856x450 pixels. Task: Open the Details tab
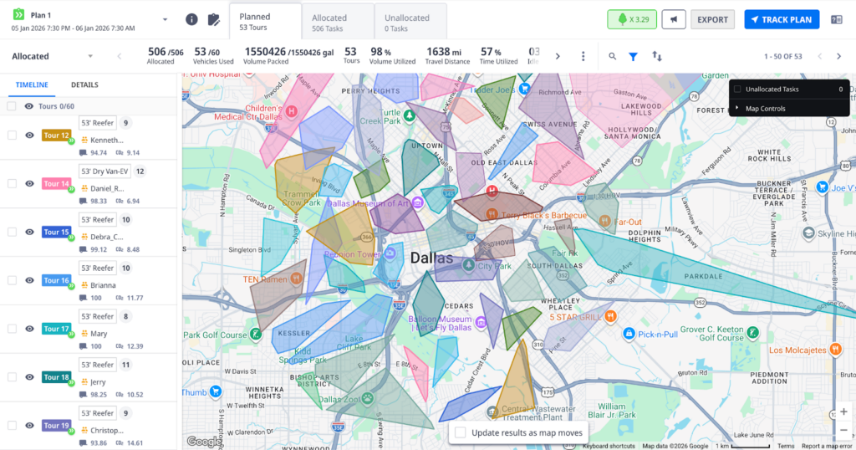[x=84, y=85]
